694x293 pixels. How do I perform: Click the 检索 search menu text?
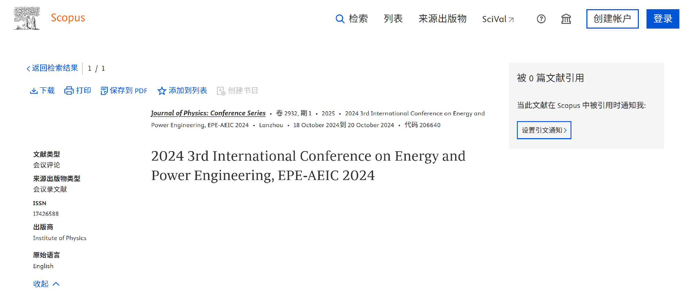[x=358, y=19]
